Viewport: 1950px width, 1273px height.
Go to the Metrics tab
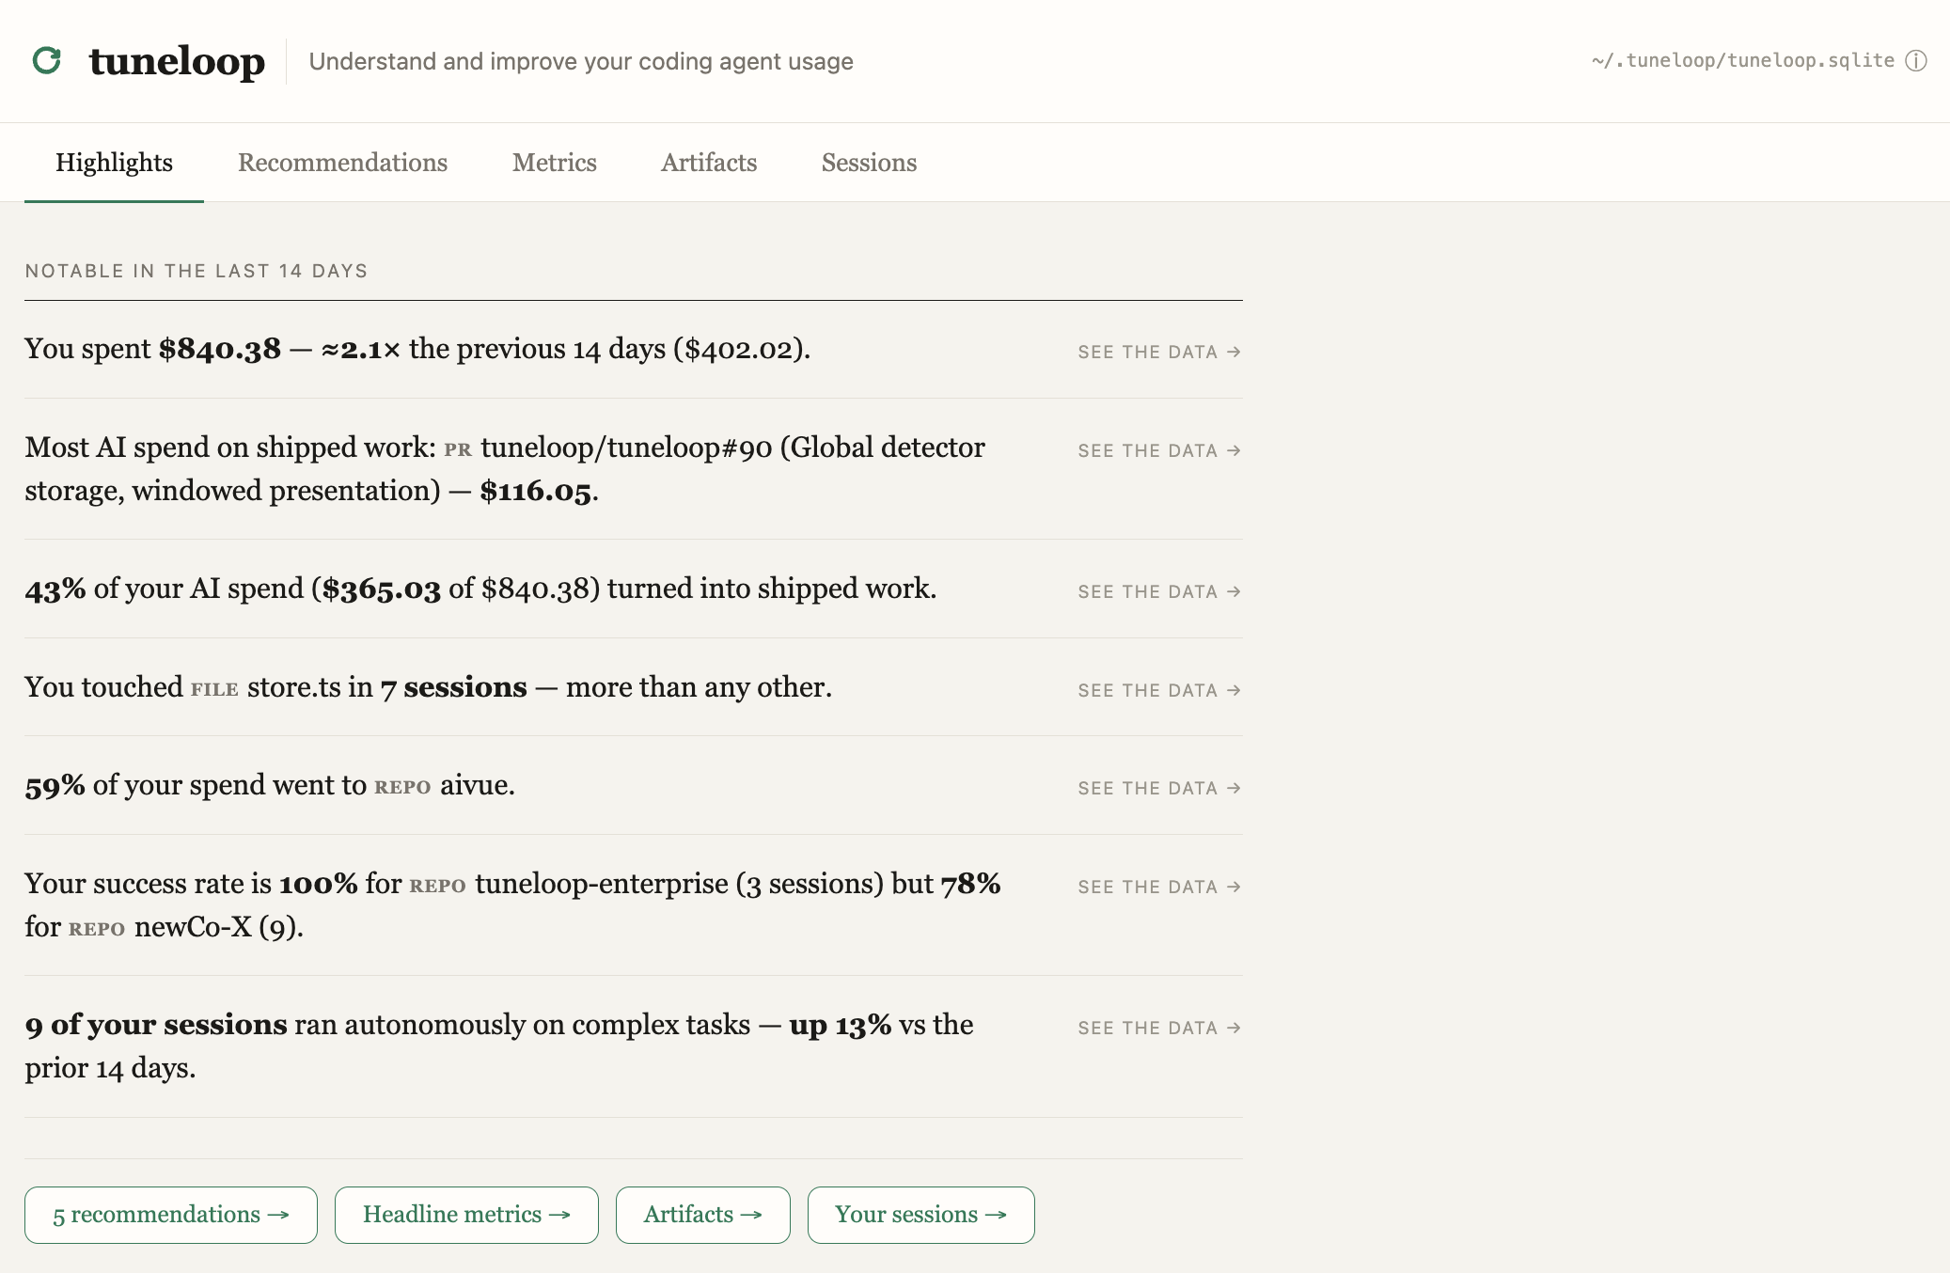(x=554, y=163)
